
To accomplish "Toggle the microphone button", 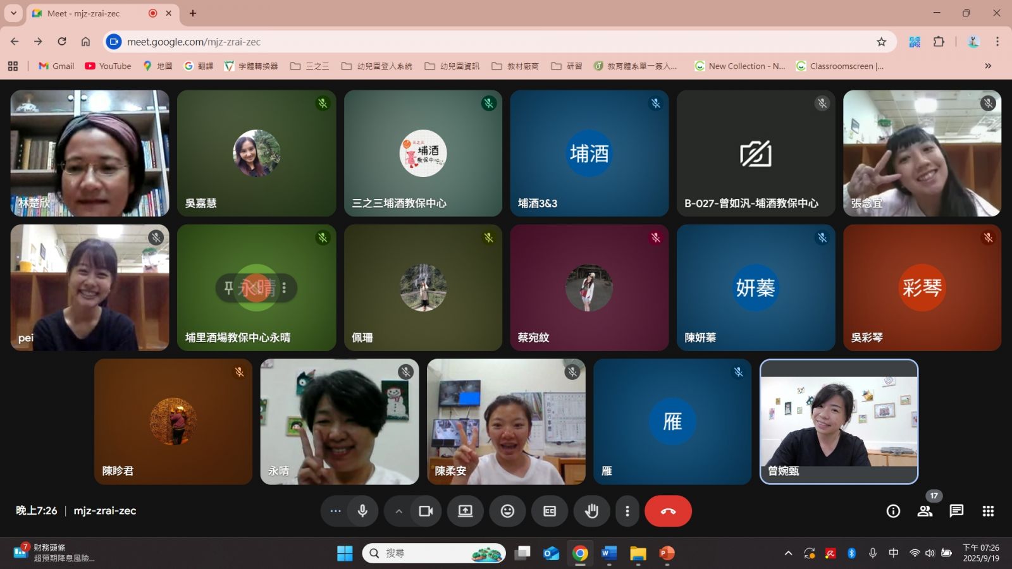I will (x=362, y=511).
